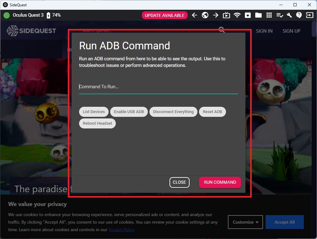Open the device file manager folder icon
Viewport: 317px width, 239px height.
(x=258, y=15)
